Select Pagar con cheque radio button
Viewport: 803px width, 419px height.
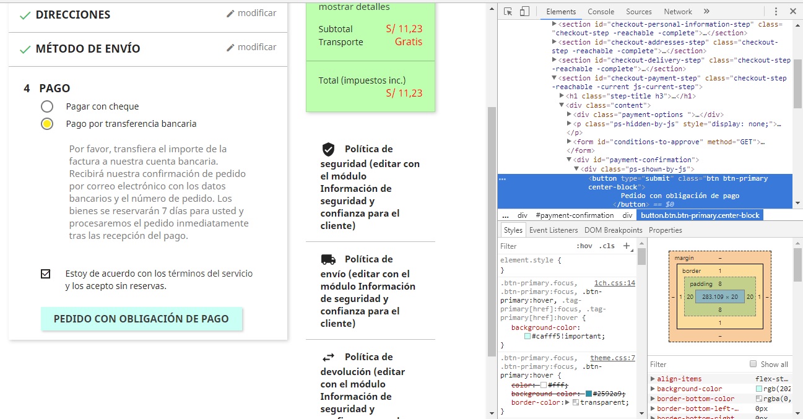pyautogui.click(x=47, y=106)
